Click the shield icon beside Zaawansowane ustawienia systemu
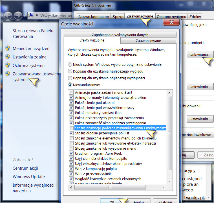This screenshot has height=203, width=214. (x=8, y=74)
